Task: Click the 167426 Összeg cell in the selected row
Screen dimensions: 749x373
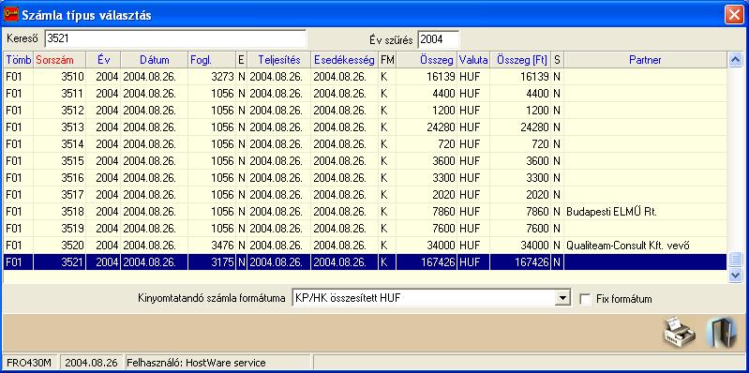Action: click(427, 262)
